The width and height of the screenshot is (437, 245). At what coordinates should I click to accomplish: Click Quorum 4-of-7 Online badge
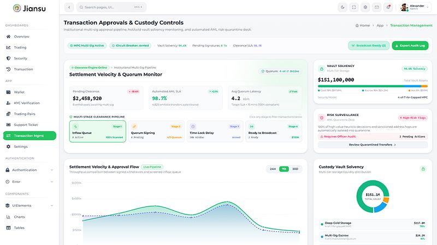coord(280,71)
